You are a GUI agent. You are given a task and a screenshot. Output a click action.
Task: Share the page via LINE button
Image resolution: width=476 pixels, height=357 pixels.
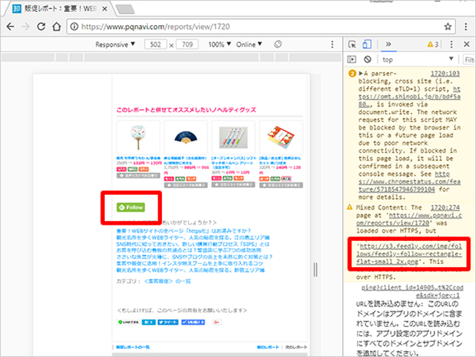129,322
